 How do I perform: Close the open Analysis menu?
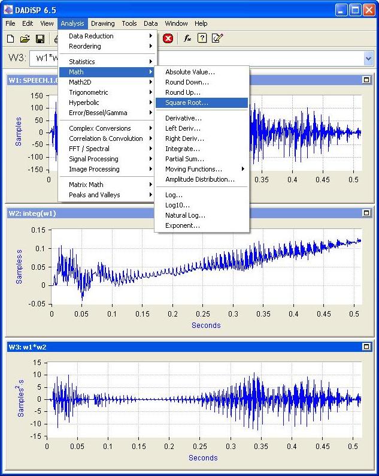pos(72,23)
